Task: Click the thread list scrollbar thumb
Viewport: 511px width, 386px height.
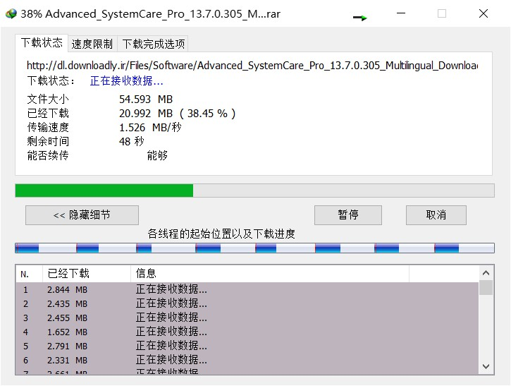Action: (x=486, y=287)
